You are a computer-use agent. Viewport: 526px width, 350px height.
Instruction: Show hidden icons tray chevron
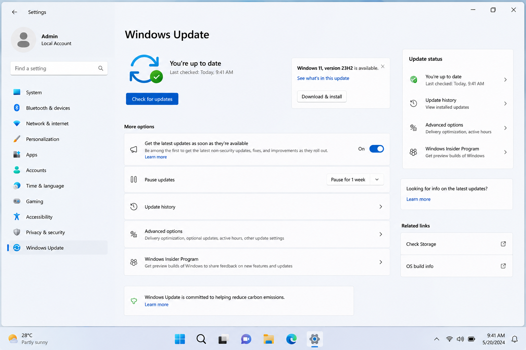(x=437, y=339)
